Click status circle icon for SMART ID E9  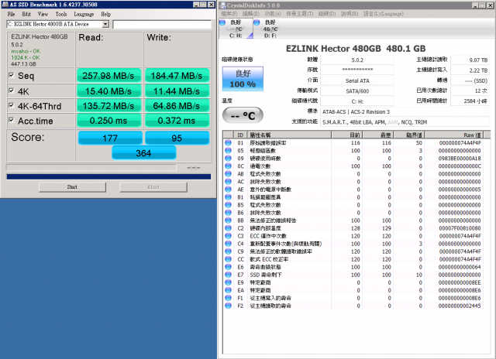[x=228, y=282]
